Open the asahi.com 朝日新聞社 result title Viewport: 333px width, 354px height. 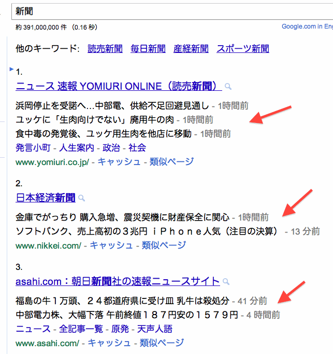118,281
